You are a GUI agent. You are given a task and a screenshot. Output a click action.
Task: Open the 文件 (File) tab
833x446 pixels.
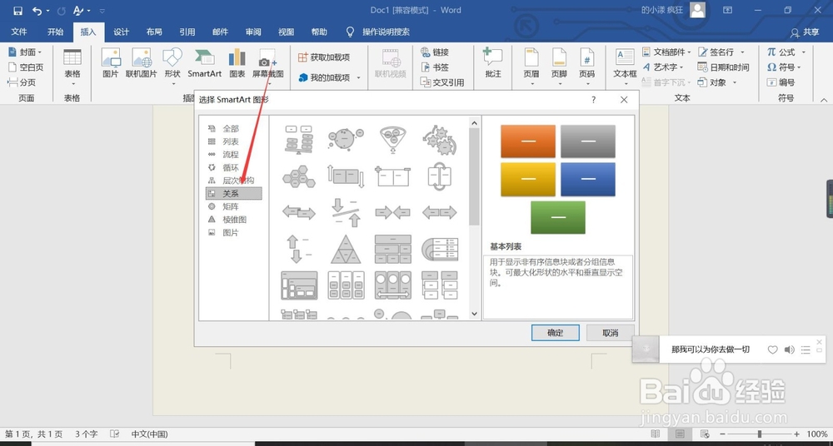[x=19, y=32]
